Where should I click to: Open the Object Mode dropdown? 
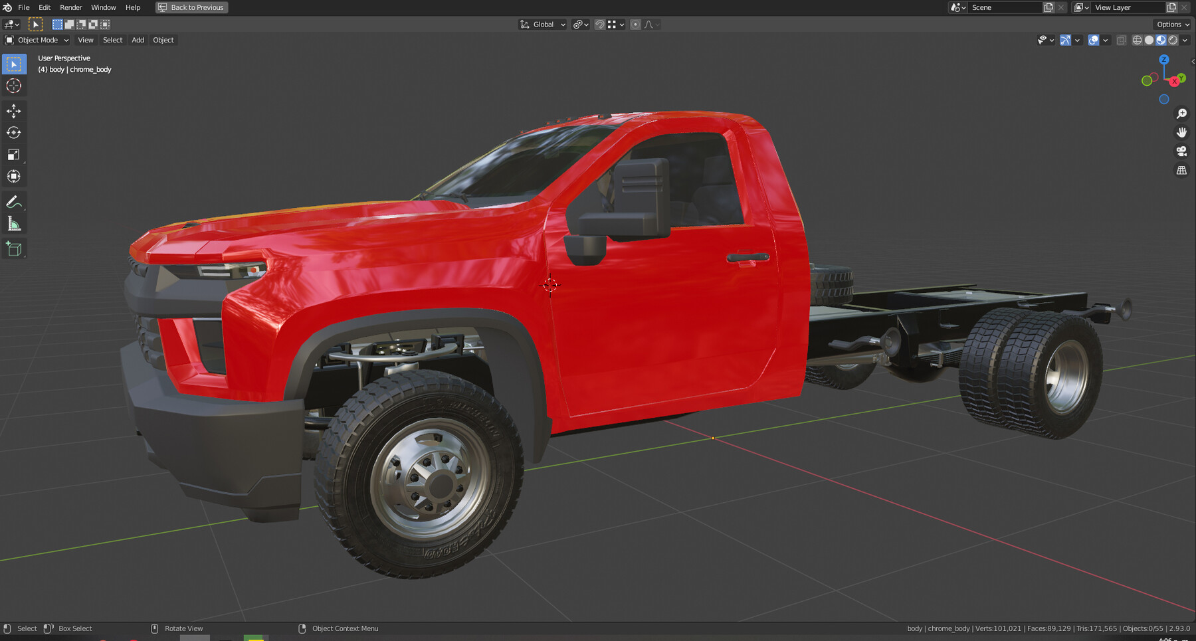tap(37, 40)
